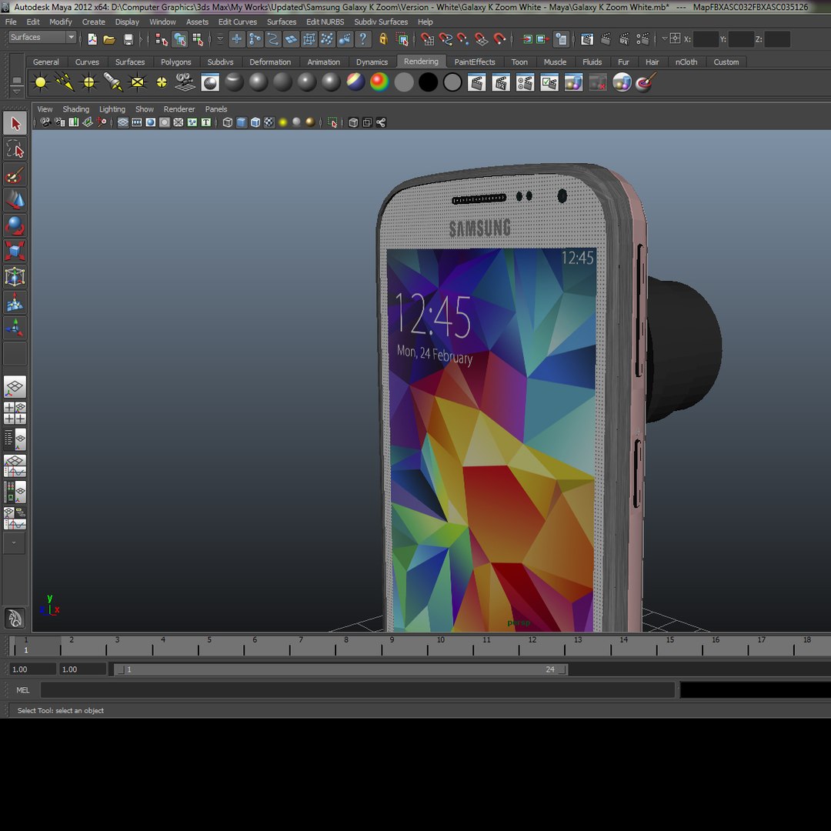Switch to Persp/Graph Editor layout
The height and width of the screenshot is (831, 831).
[x=15, y=466]
